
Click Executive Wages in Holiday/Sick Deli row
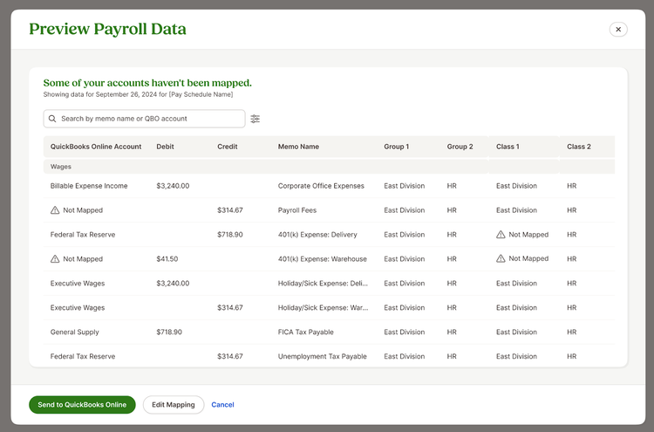click(x=78, y=283)
